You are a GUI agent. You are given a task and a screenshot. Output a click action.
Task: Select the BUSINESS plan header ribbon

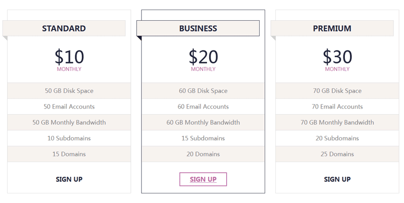coord(198,28)
